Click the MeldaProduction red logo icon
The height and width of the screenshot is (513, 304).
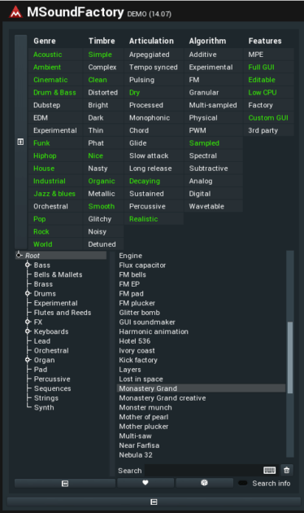pos(15,12)
